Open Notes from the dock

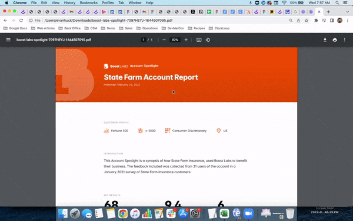click(x=111, y=213)
